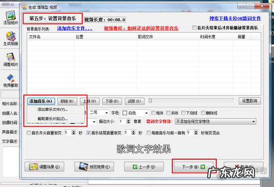This screenshot has height=187, width=274.
Task: Toggle the 删除线 strikethrough checkbox
Action: 203,113
